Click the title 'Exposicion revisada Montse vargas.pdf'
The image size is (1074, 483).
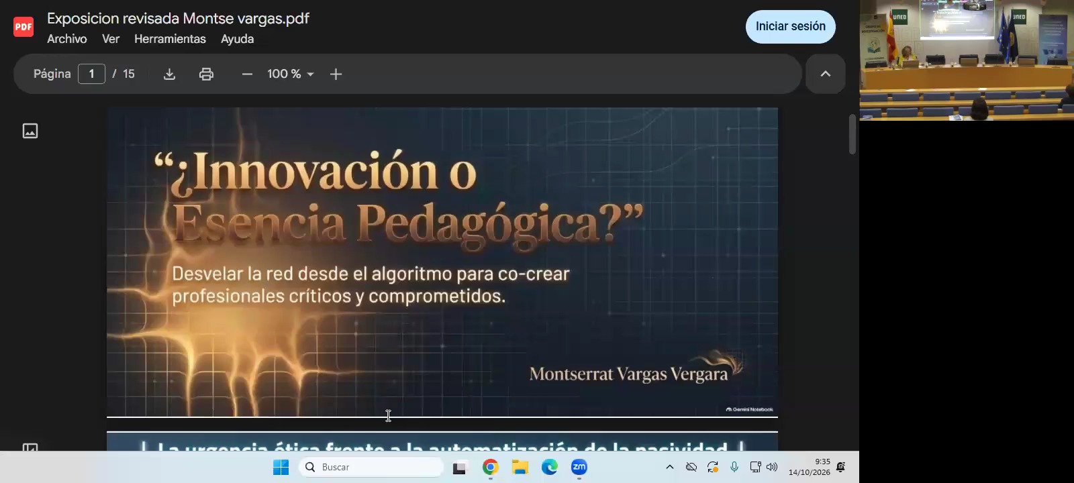178,18
